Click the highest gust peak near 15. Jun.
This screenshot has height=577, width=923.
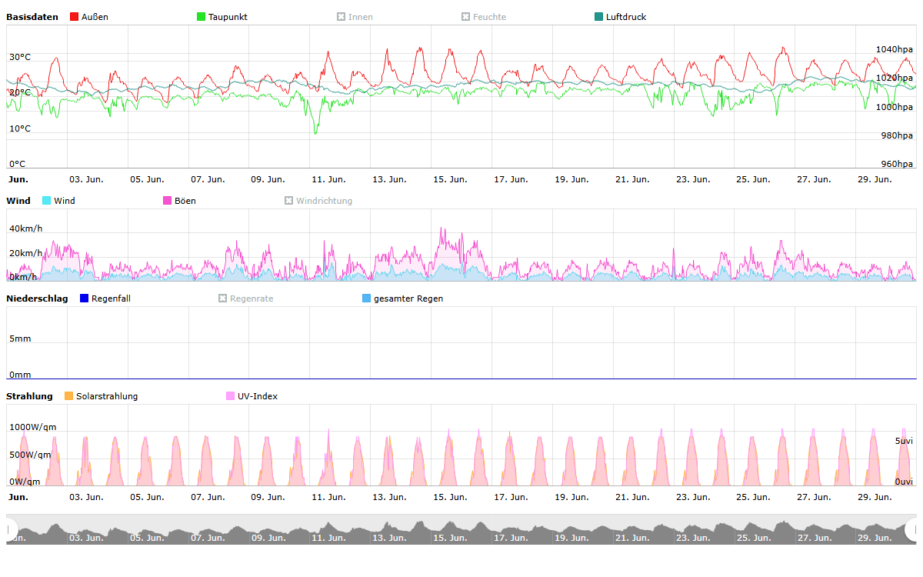pos(442,228)
